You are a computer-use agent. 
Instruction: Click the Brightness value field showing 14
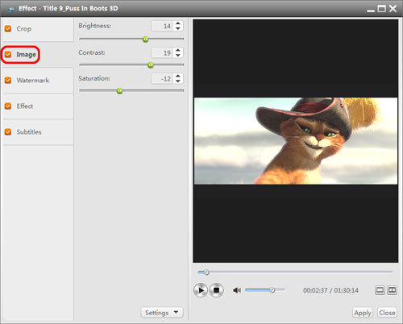162,26
